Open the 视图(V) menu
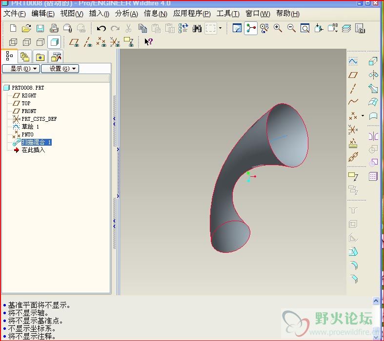The width and height of the screenshot is (384, 341). [x=72, y=14]
